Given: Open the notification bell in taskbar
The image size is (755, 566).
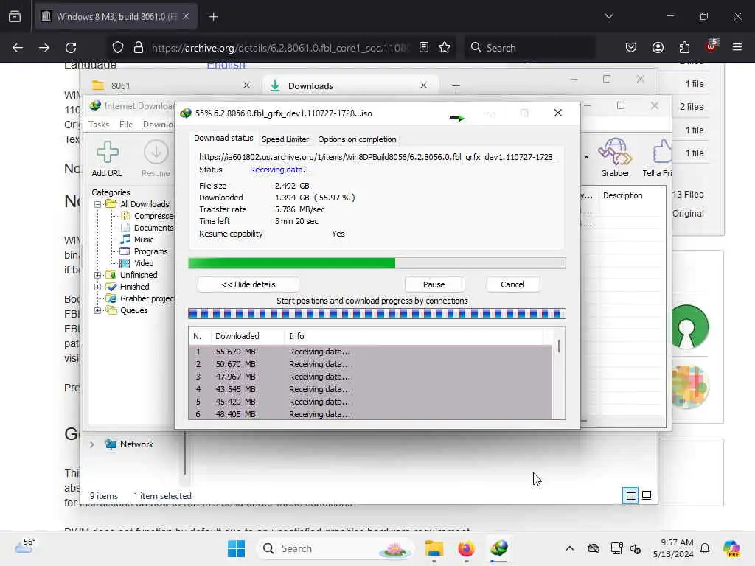Looking at the screenshot, I should point(705,548).
